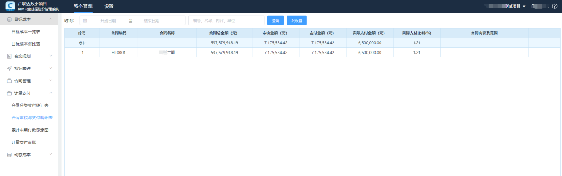Click the 合约规划 document icon
Viewport: 562px width, 176px height.
(x=9, y=56)
